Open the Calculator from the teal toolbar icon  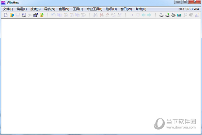179,15
